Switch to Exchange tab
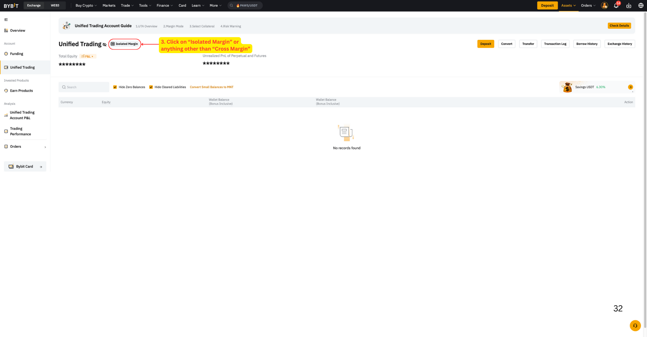The height and width of the screenshot is (337, 647). click(34, 5)
